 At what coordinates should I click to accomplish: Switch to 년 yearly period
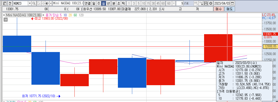(108, 3)
